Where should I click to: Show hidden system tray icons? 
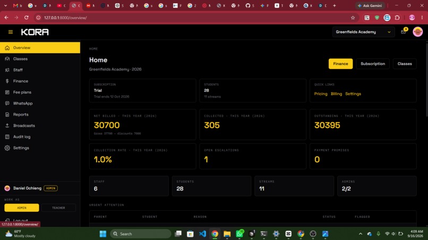(361, 234)
